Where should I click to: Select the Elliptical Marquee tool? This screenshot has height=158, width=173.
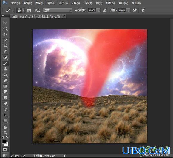[5, 29]
